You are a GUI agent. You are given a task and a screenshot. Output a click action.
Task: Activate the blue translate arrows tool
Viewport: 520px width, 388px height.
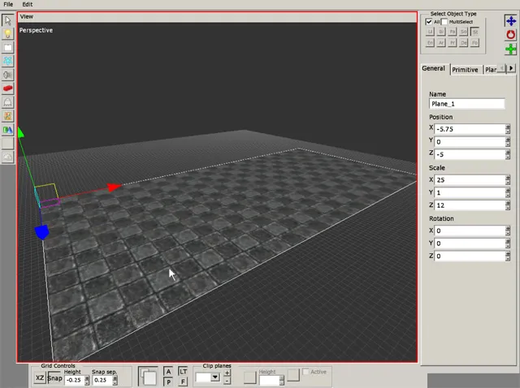[511, 21]
